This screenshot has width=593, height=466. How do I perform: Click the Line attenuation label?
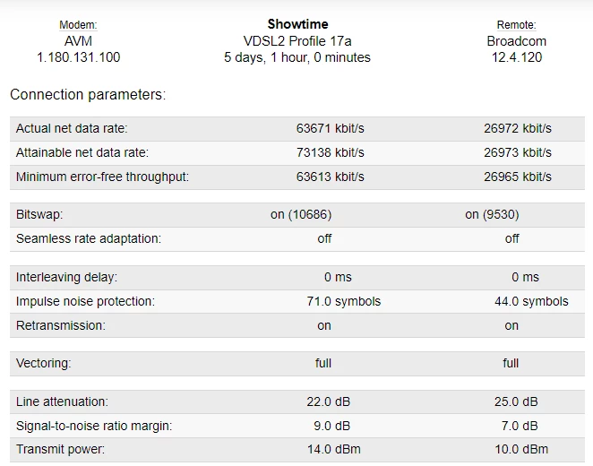point(62,401)
